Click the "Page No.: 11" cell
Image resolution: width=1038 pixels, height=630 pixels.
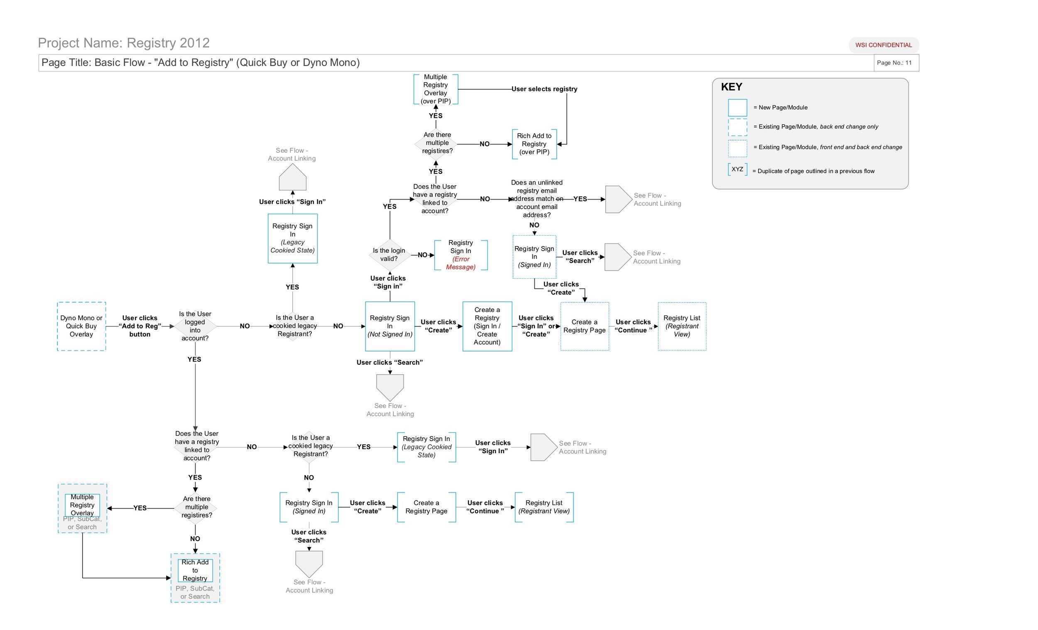point(896,63)
